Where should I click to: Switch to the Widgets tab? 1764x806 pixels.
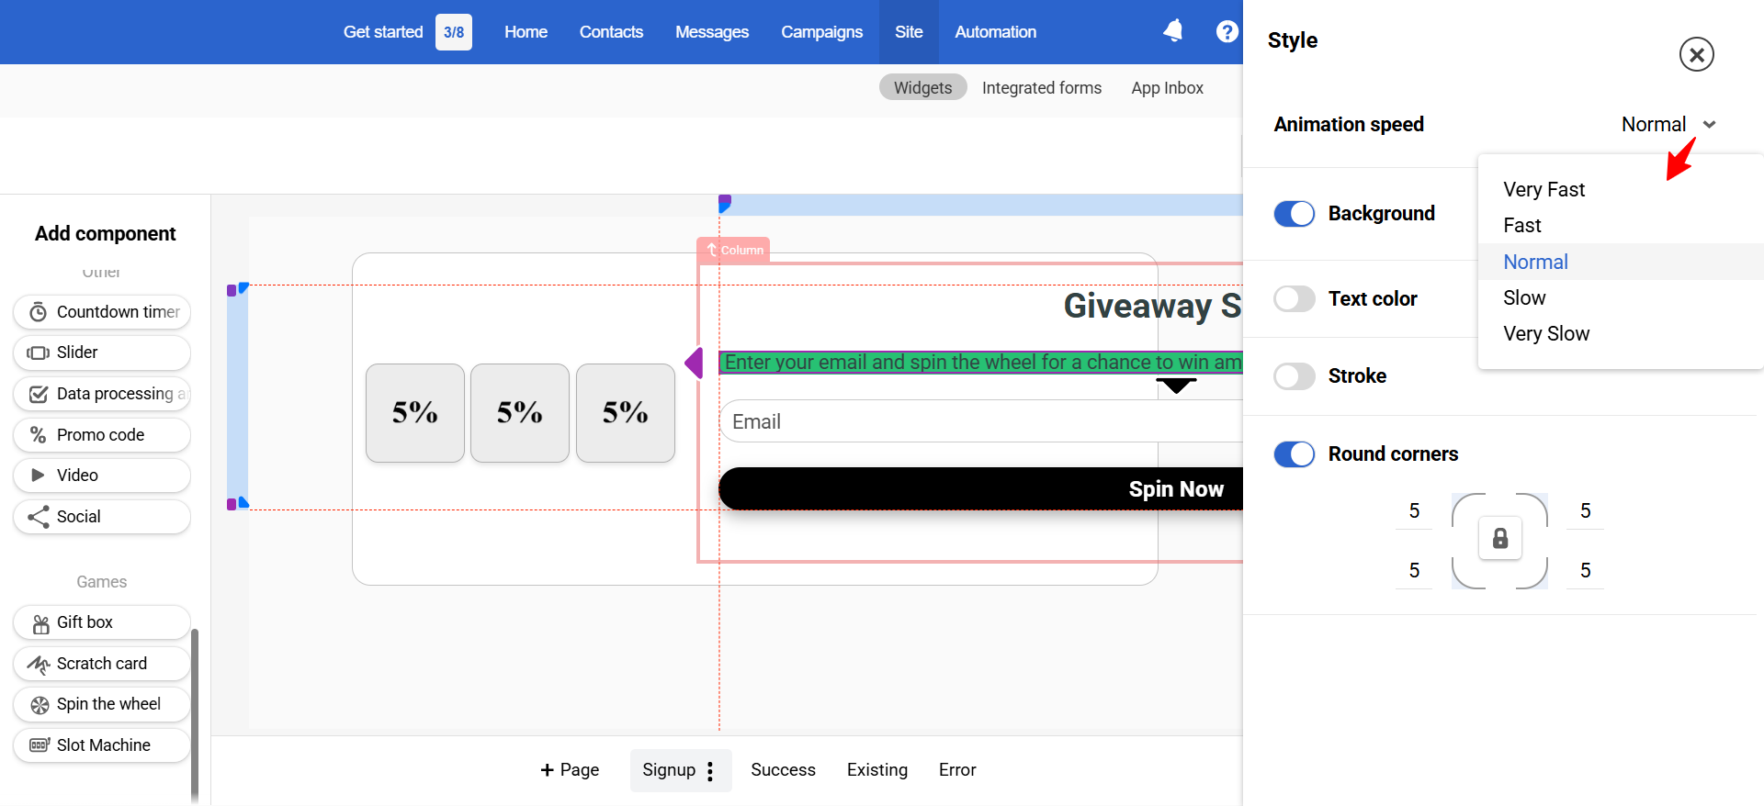922,87
